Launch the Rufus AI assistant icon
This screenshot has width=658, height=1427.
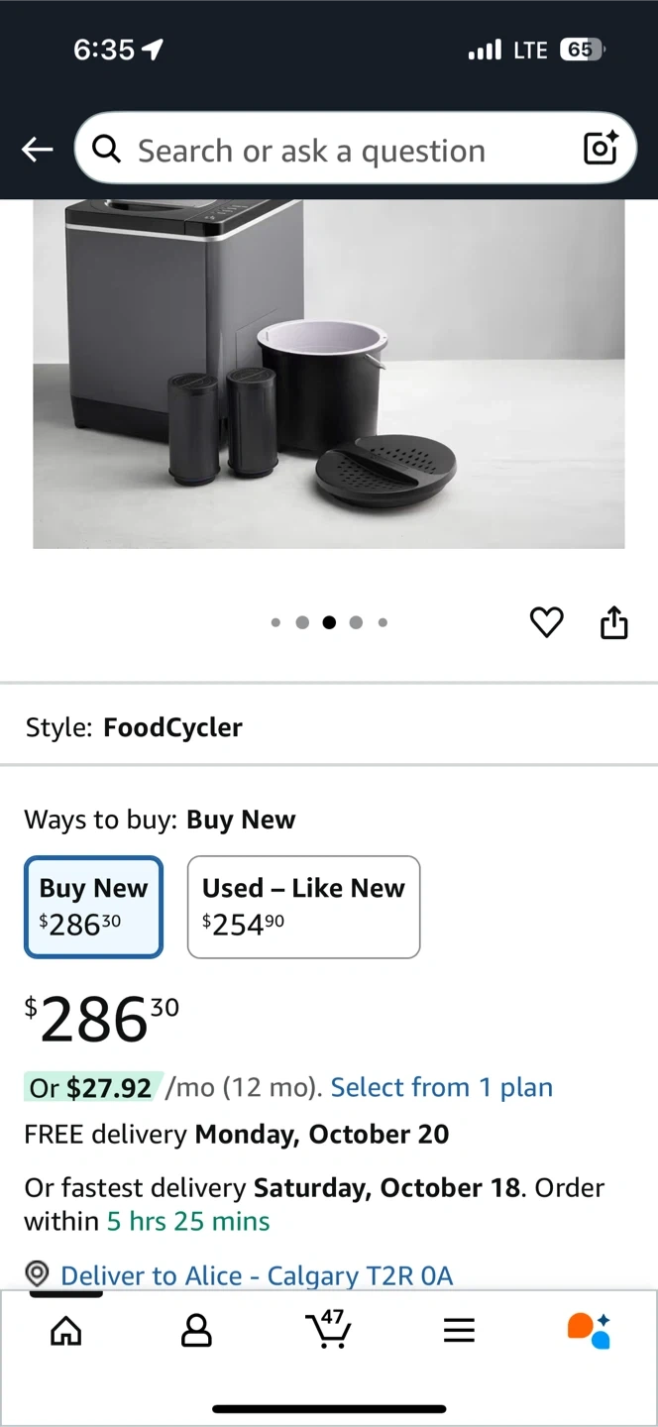pyautogui.click(x=589, y=1330)
